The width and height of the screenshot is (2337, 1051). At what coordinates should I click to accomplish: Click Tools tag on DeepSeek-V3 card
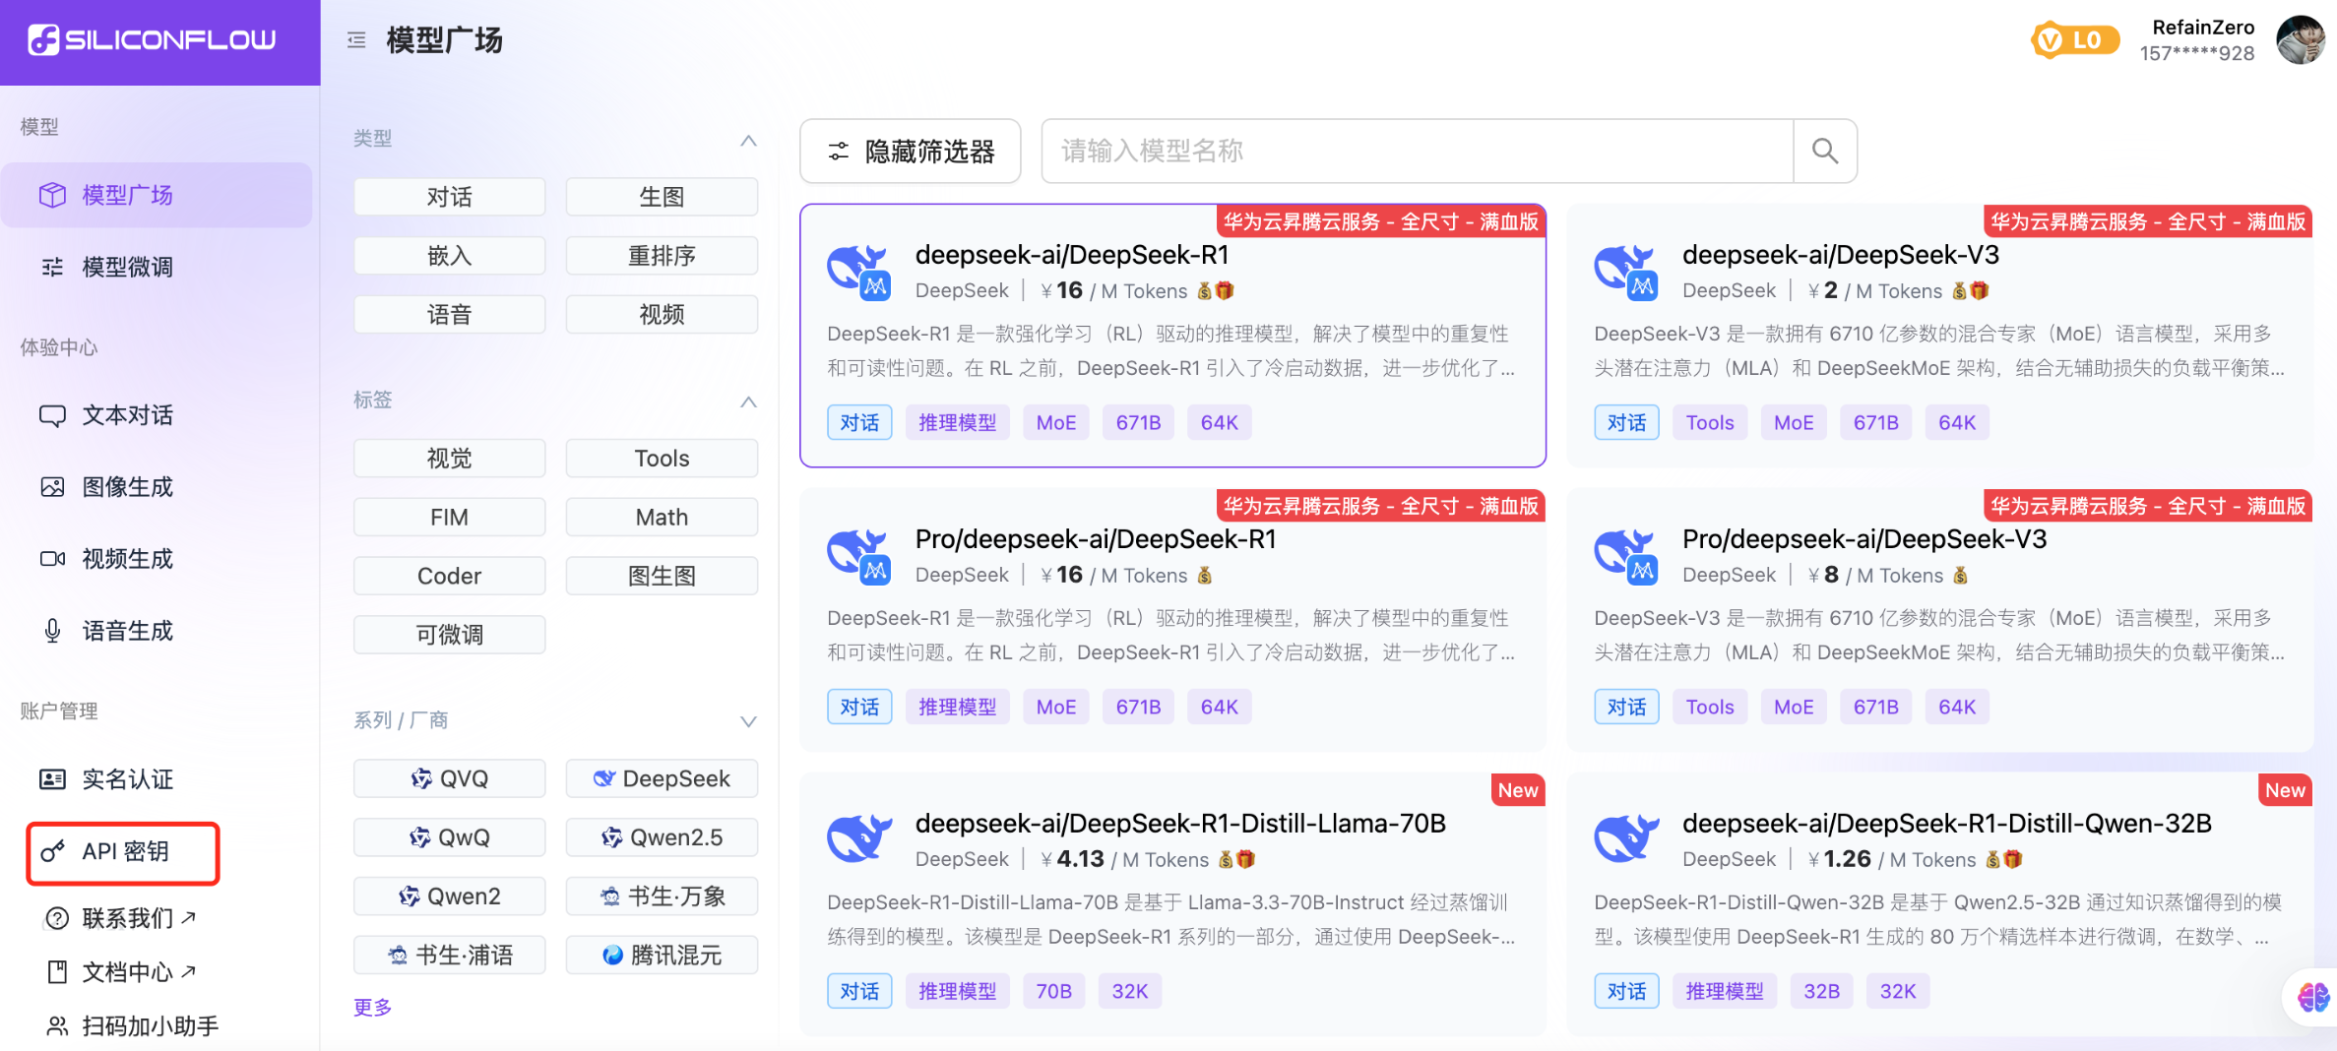1710,422
